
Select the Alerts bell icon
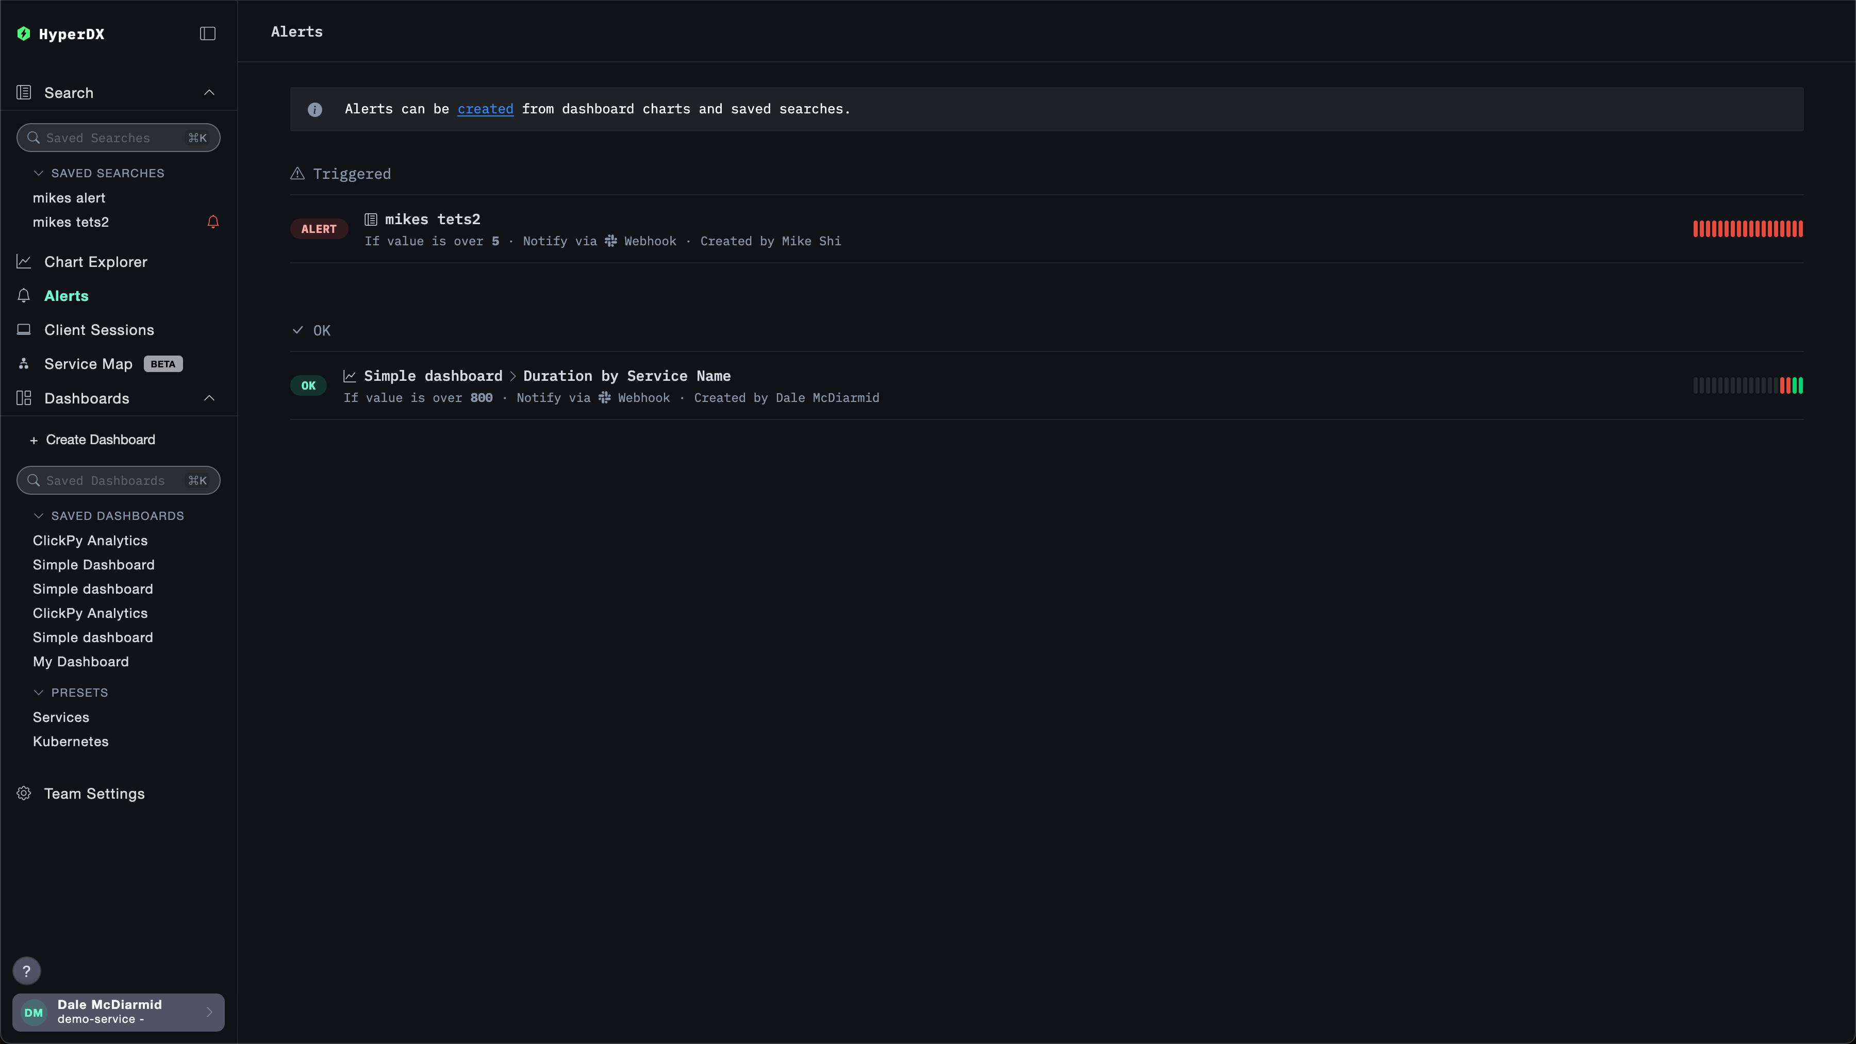click(x=24, y=295)
